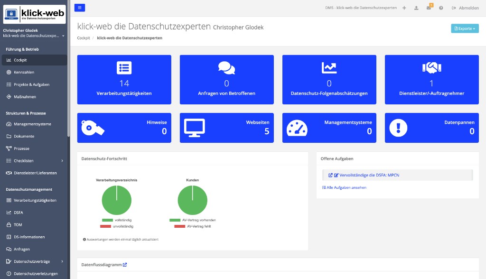
Task: Expand the Checklisten submenu chevron
Action: (62, 160)
